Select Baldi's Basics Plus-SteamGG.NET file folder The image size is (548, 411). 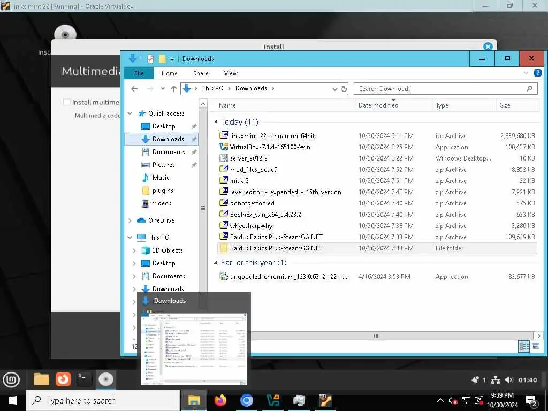(x=377, y=248)
